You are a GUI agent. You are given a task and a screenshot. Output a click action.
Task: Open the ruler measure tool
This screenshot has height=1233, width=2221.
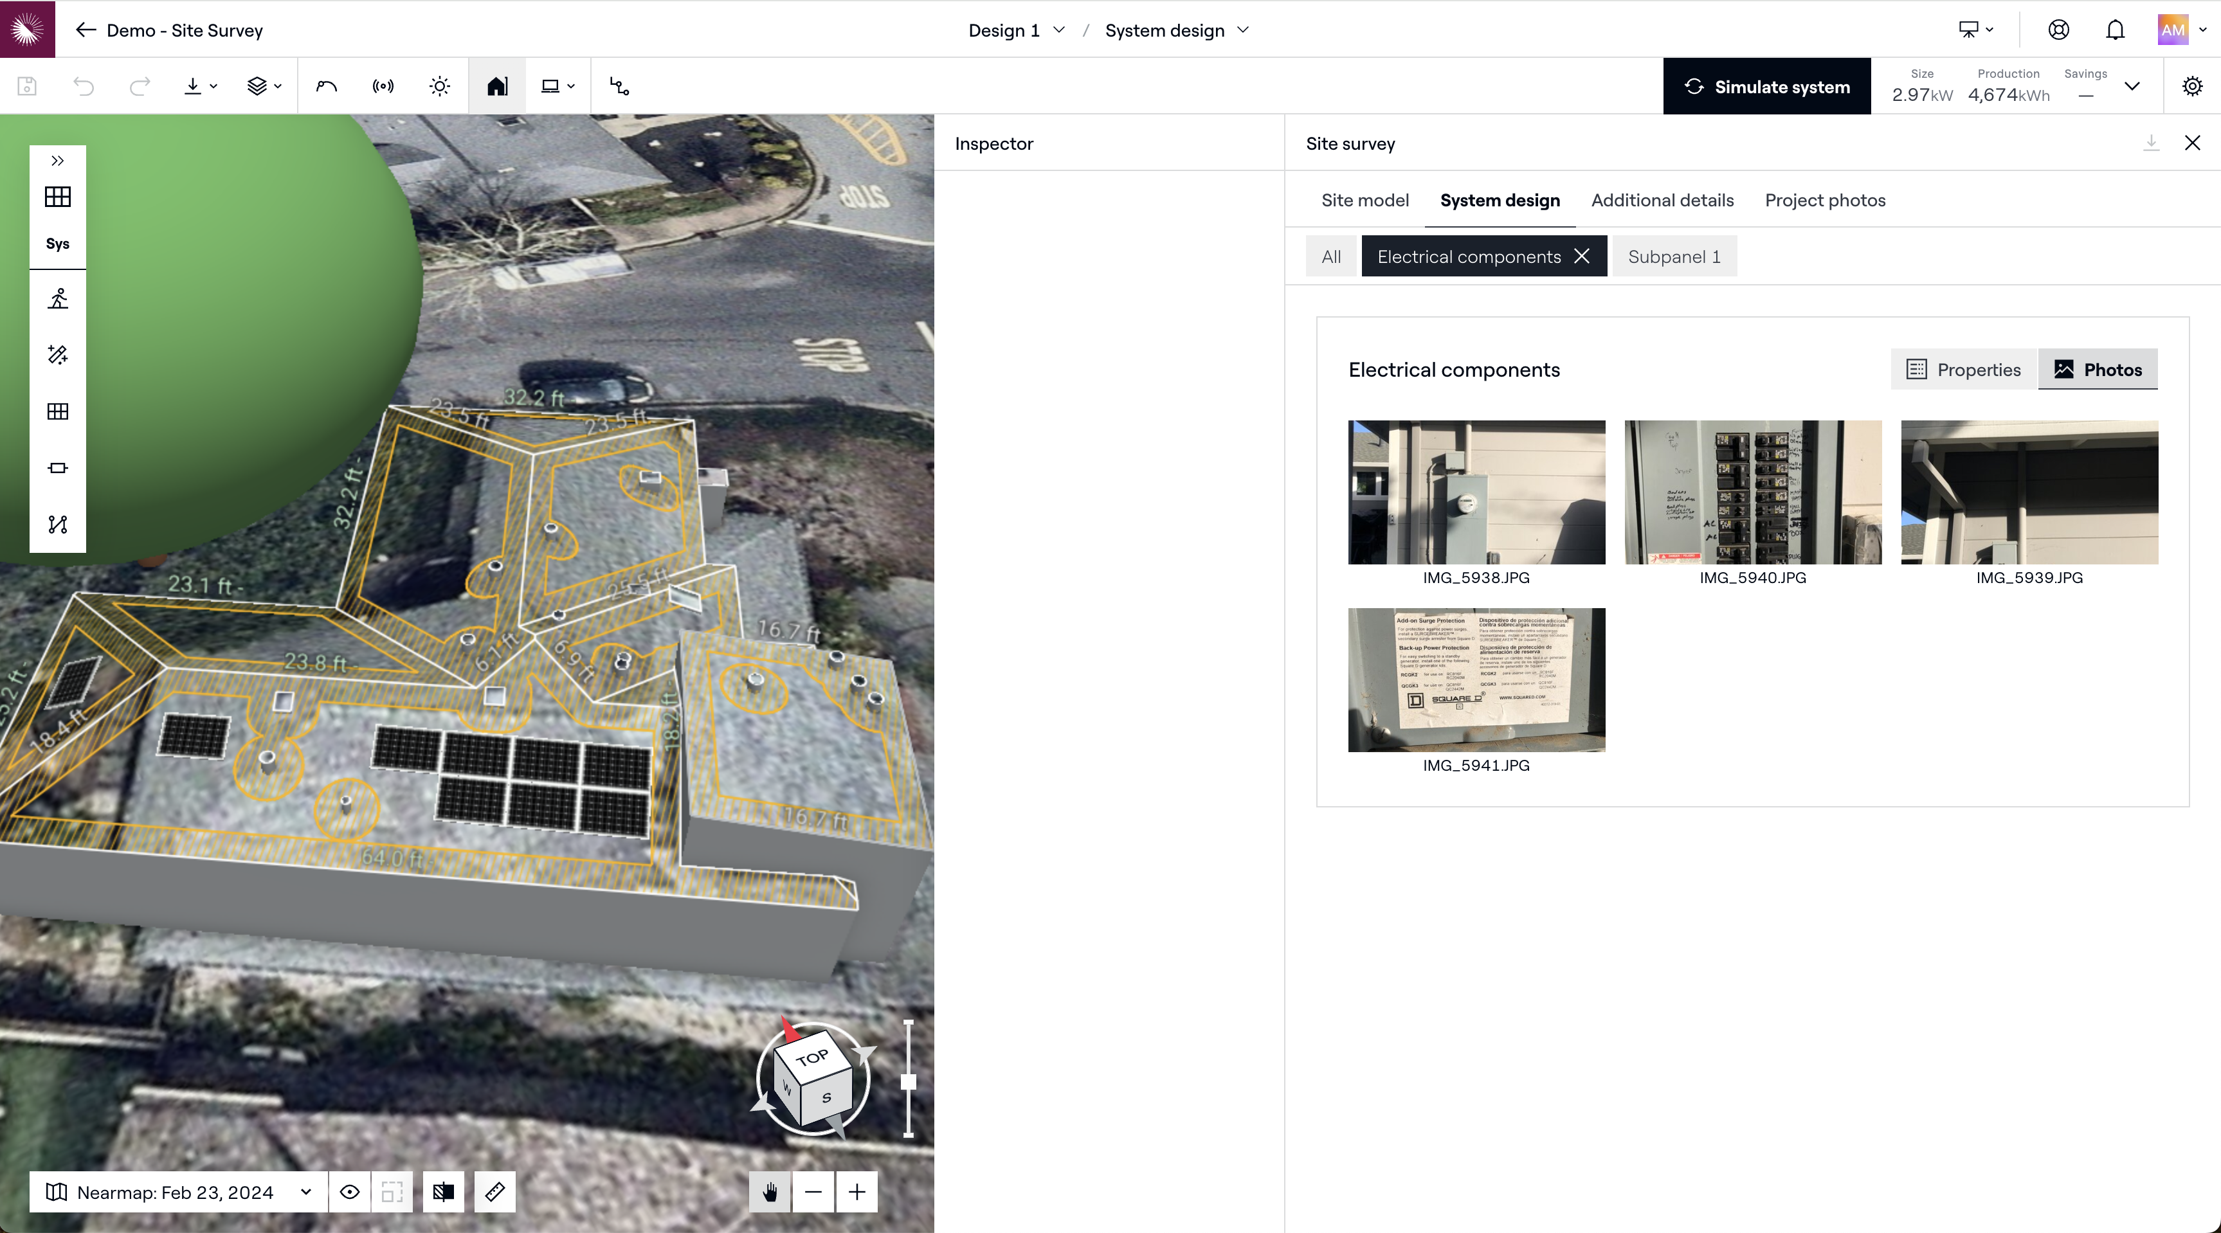(495, 1192)
